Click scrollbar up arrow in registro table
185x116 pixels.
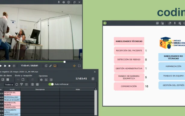[96, 89]
